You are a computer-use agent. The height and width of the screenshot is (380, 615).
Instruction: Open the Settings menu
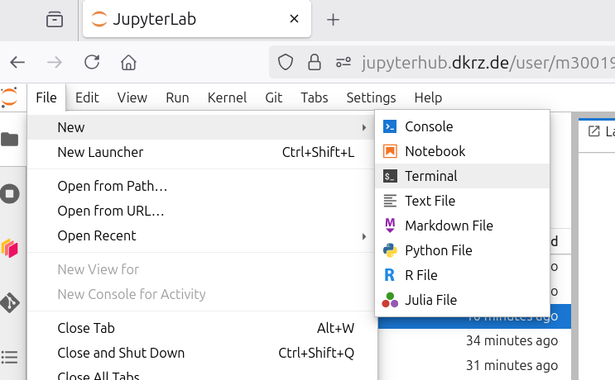[x=371, y=97]
